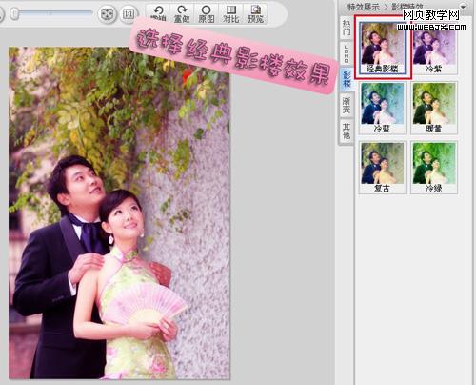The width and height of the screenshot is (476, 385).
Task: Apply the 经典影楼 effect thumbnail
Action: (x=383, y=48)
